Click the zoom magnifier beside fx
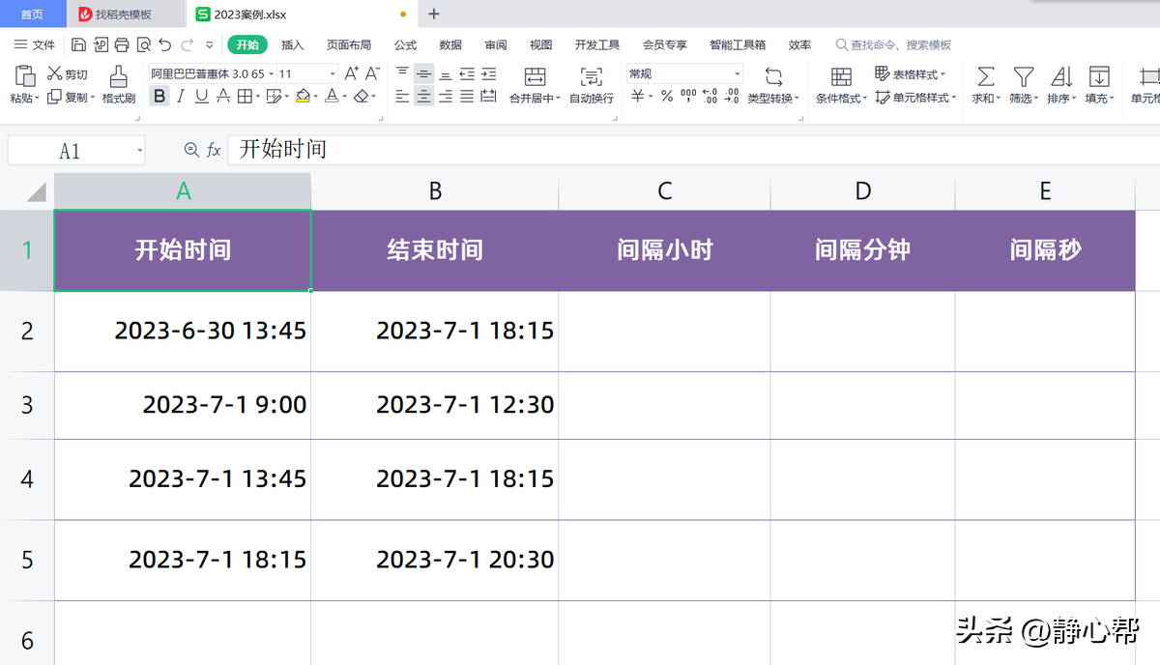 [x=190, y=150]
